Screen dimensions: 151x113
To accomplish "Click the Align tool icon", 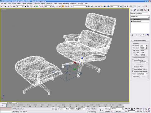I will [92, 7].
